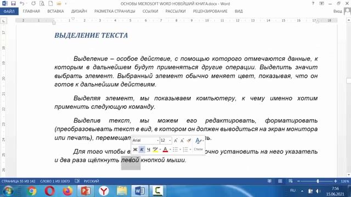Click the zoom slider handle
Image resolution: width=351 pixels, height=197 pixels.
[x=318, y=181]
